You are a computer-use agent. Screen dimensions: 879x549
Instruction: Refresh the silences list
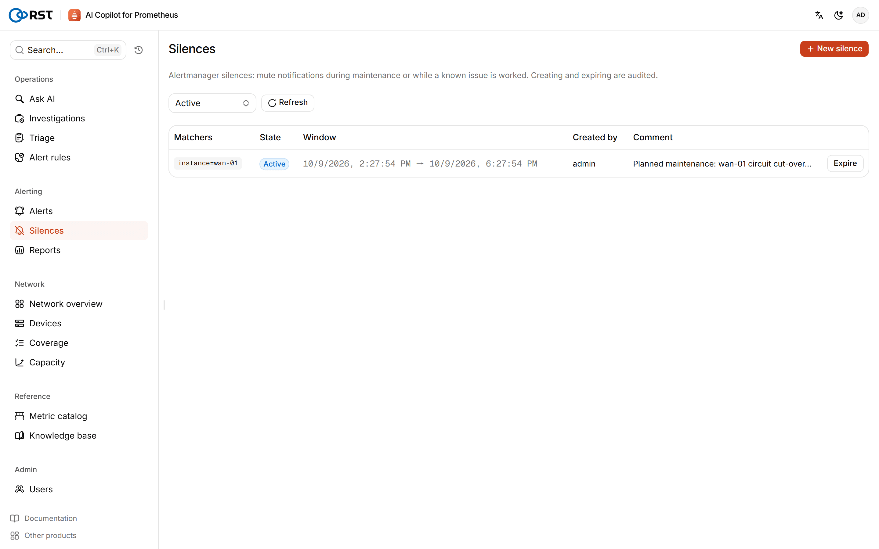pyautogui.click(x=288, y=103)
